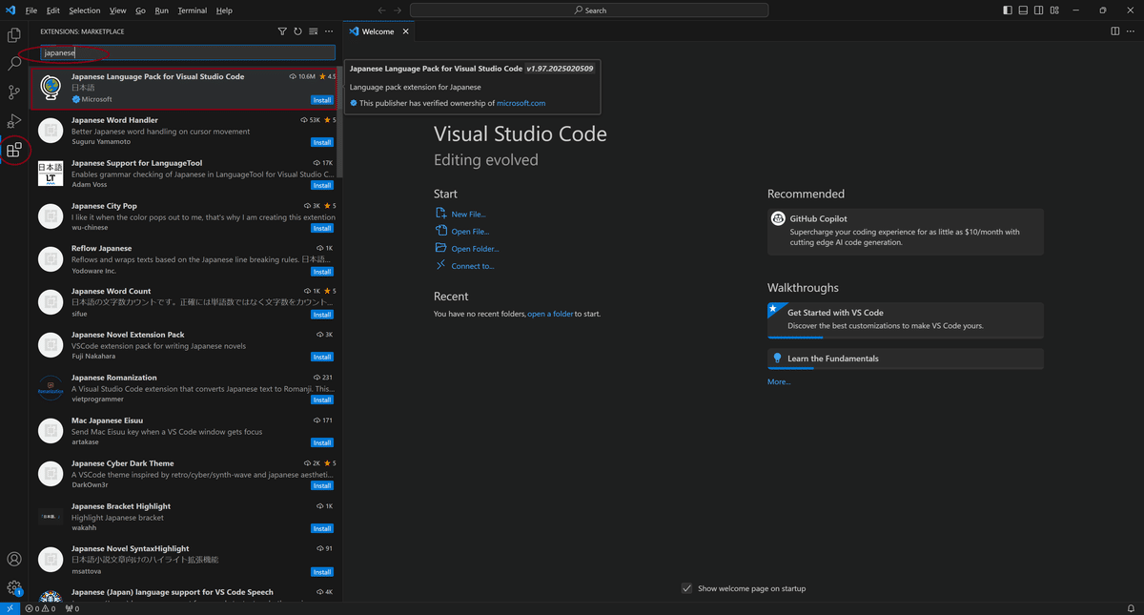The image size is (1144, 615).
Task: Open the Customize Layout dropdown
Action: click(1053, 10)
